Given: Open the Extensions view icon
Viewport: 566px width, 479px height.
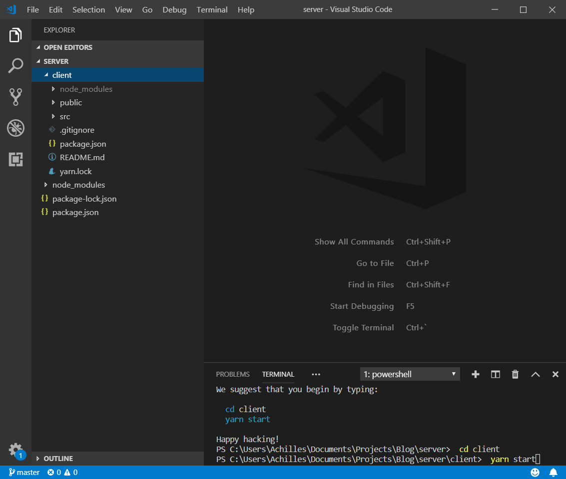Looking at the screenshot, I should (15, 159).
